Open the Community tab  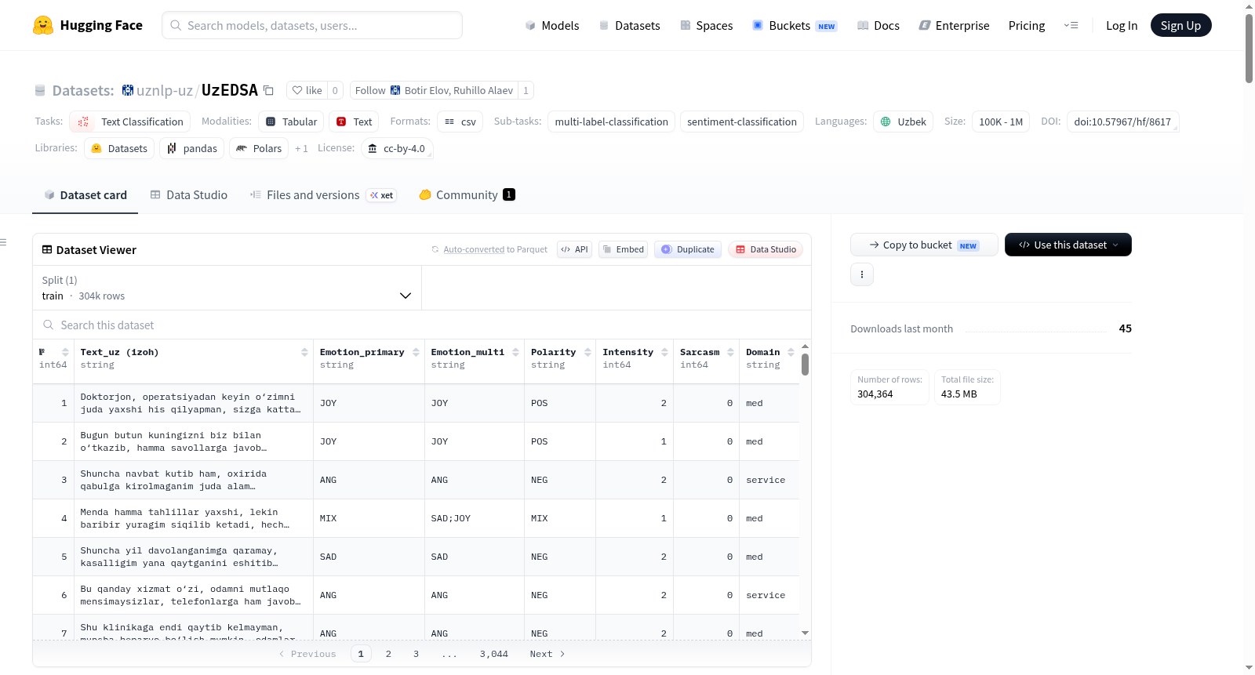[x=467, y=194]
